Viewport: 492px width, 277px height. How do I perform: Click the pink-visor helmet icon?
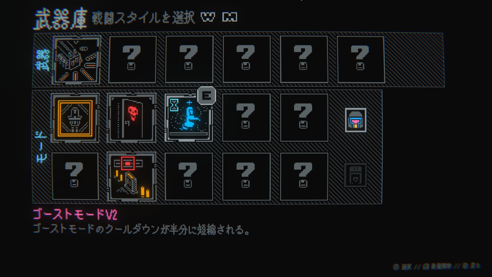click(x=356, y=120)
